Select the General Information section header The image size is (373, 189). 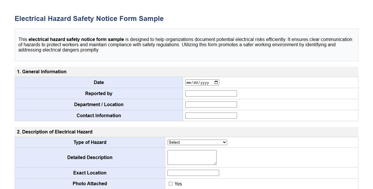[x=42, y=72]
